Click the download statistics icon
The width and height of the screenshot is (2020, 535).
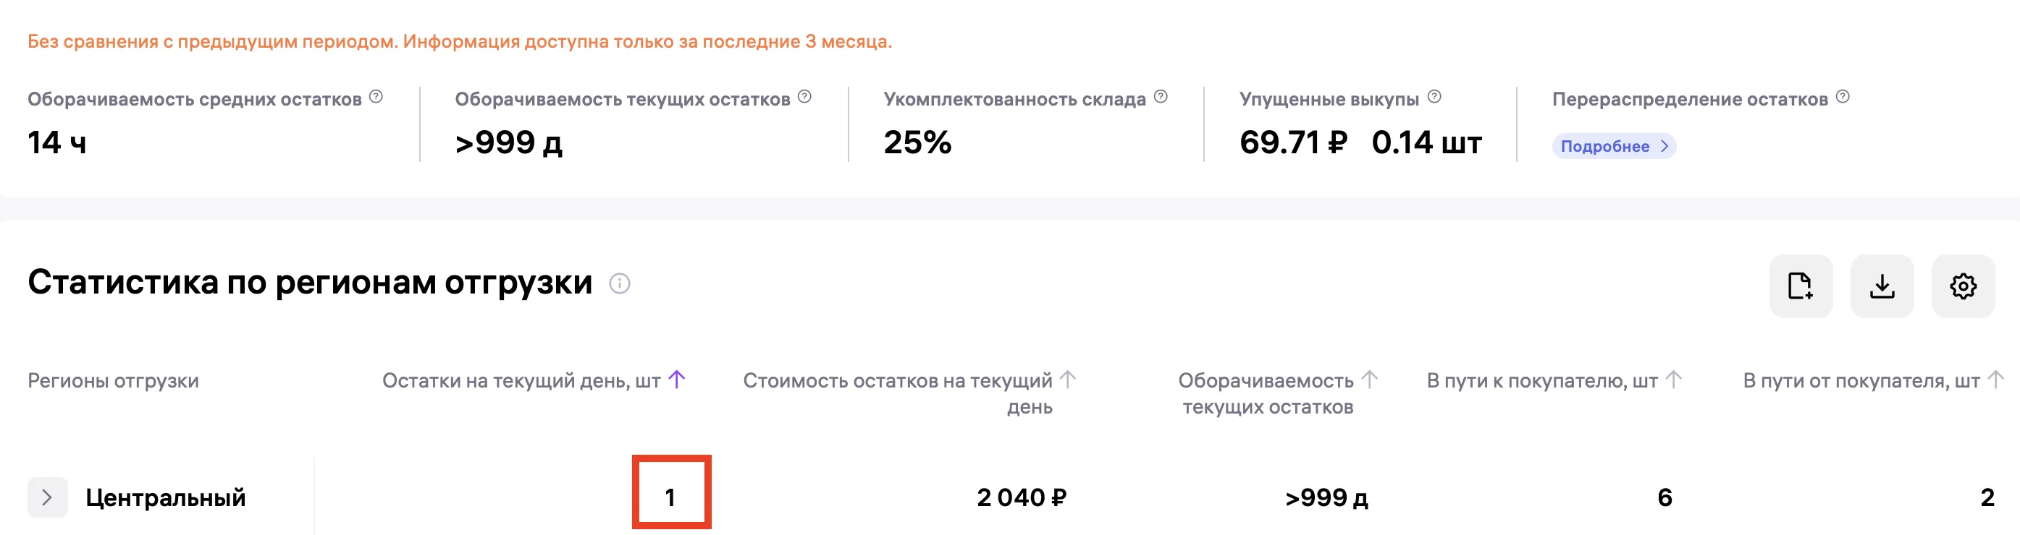1881,286
